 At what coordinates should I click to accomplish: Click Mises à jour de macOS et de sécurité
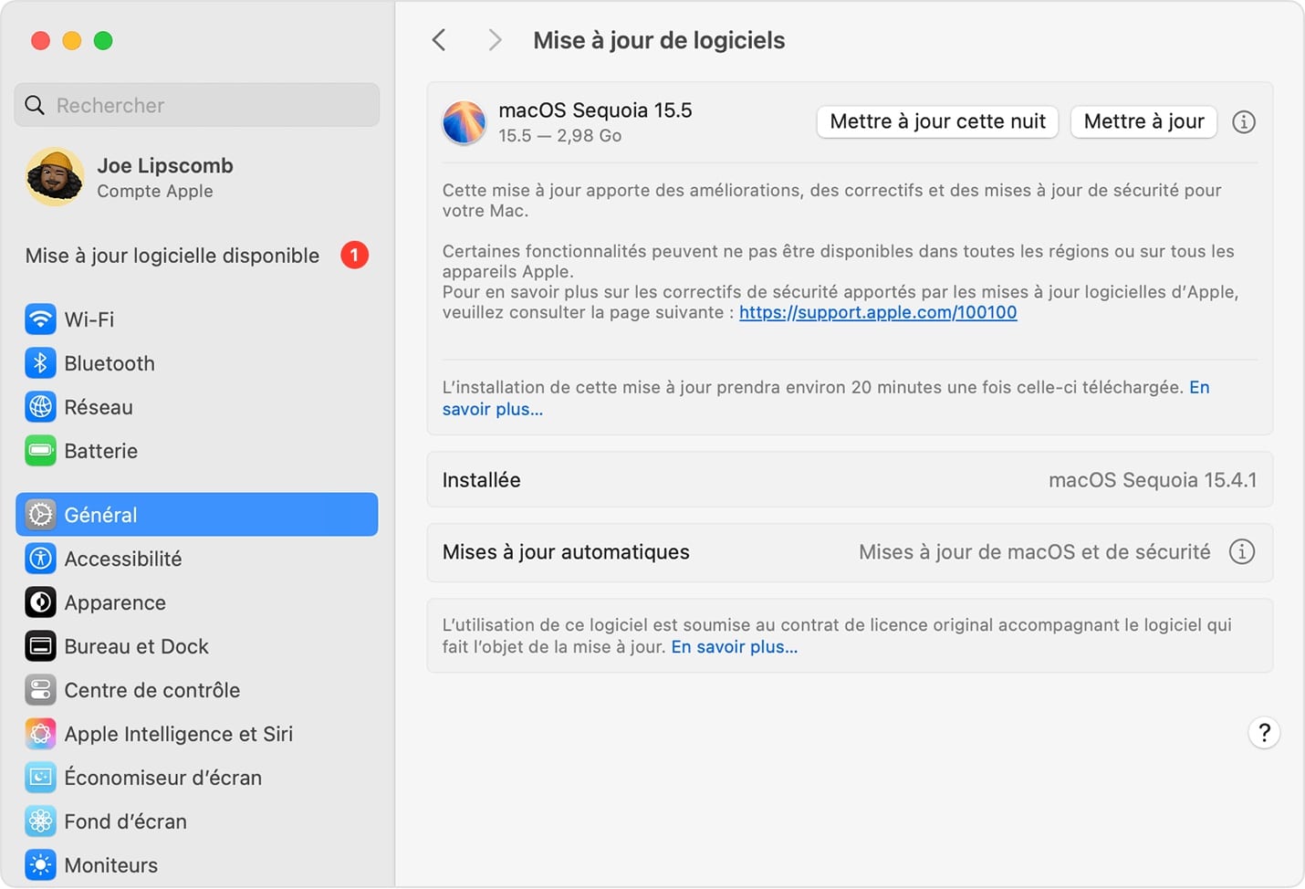pyautogui.click(x=1035, y=552)
